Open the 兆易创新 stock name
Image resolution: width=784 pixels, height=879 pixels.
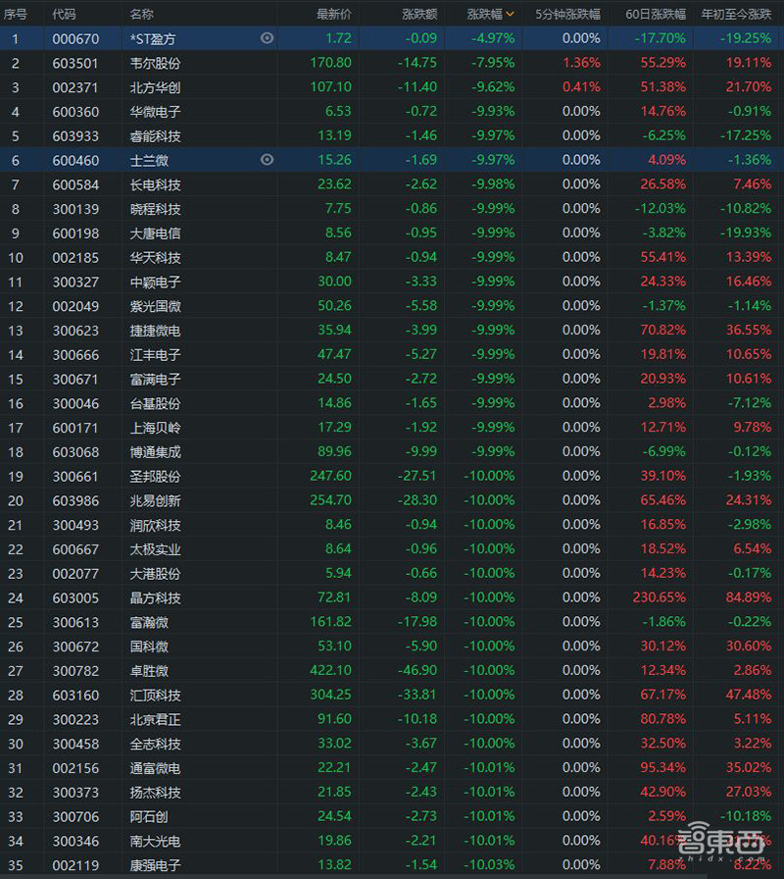[x=155, y=500]
